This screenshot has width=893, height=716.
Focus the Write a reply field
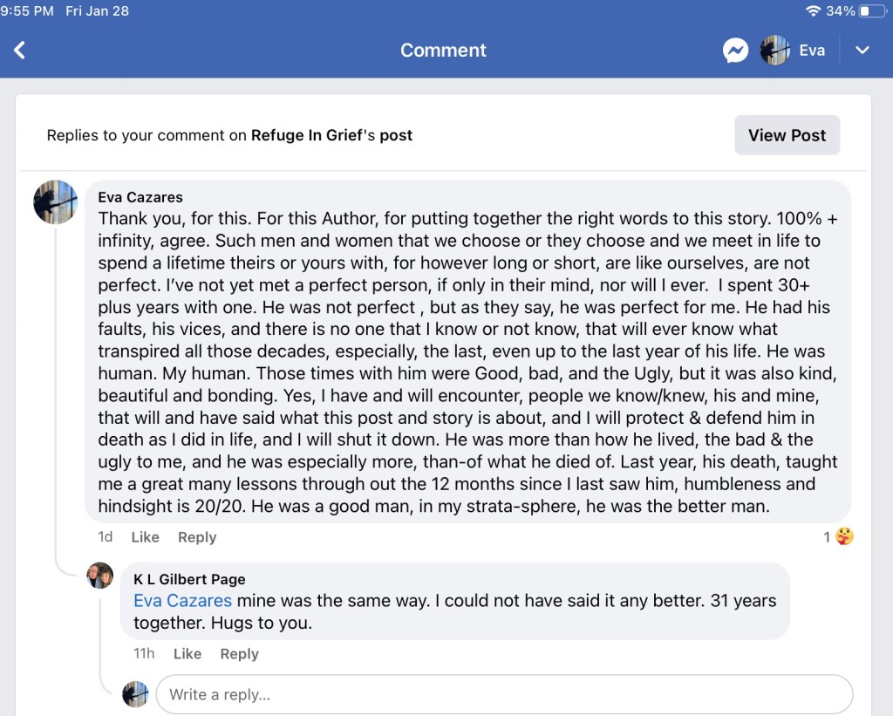[503, 694]
